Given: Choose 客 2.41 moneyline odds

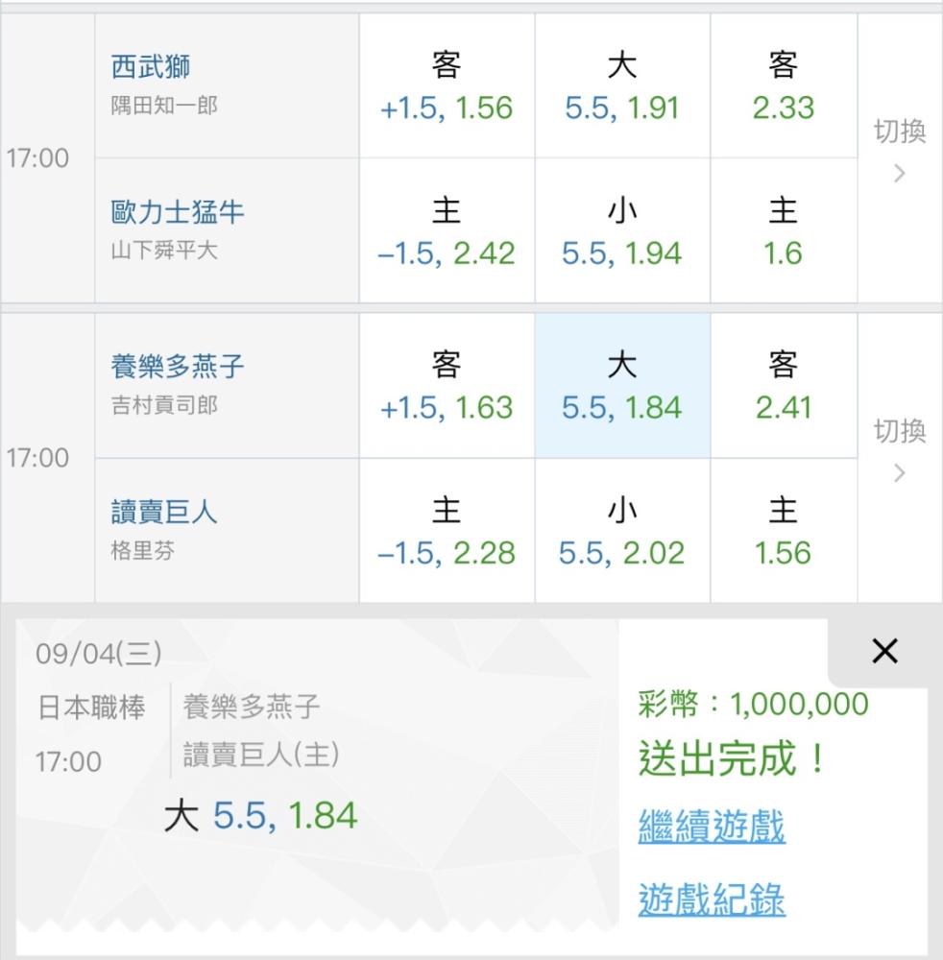Looking at the screenshot, I should click(x=784, y=386).
